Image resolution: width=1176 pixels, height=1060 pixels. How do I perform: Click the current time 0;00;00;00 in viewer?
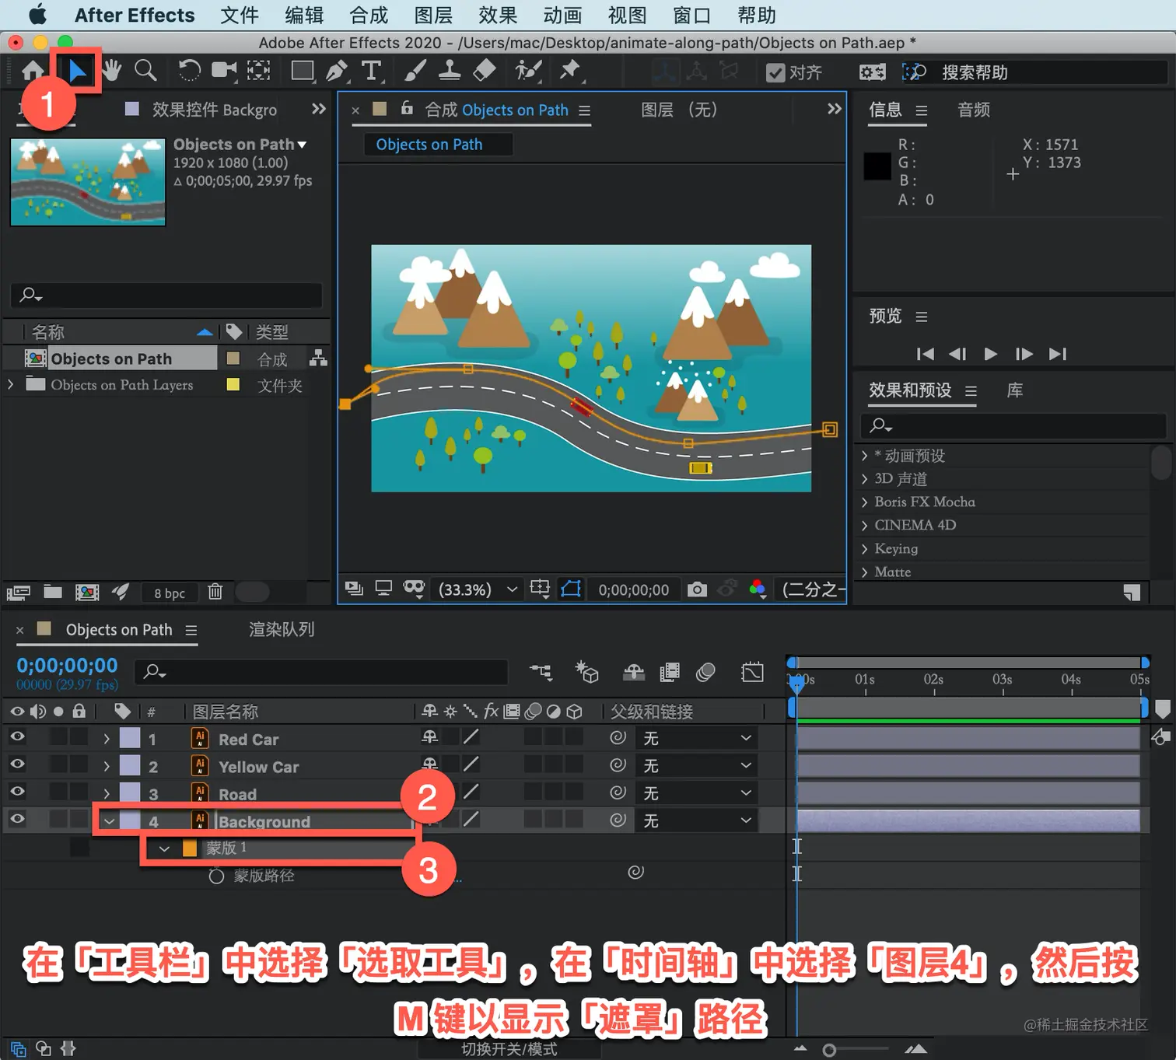click(x=634, y=589)
